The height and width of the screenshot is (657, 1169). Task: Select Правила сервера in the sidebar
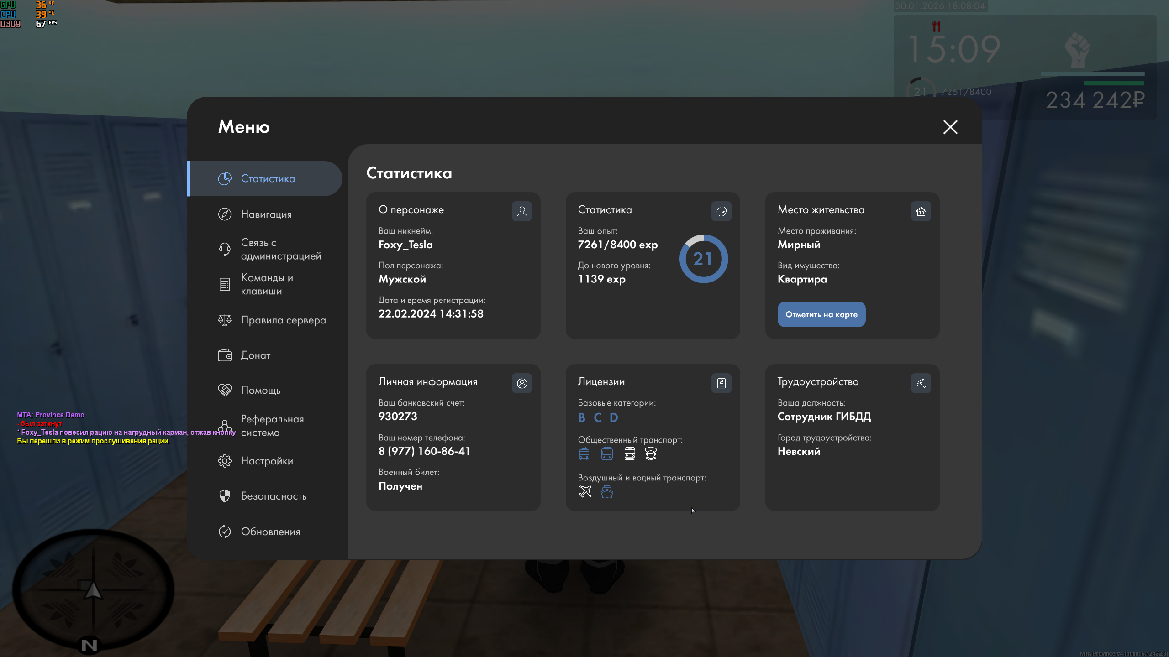pyautogui.click(x=283, y=320)
